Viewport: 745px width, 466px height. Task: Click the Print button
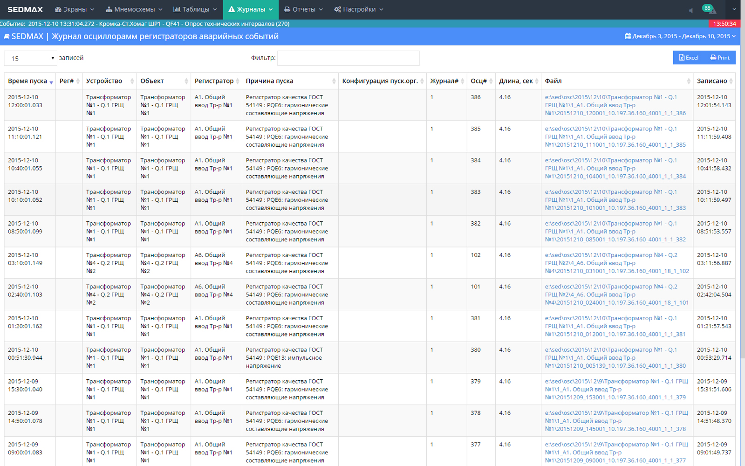720,58
